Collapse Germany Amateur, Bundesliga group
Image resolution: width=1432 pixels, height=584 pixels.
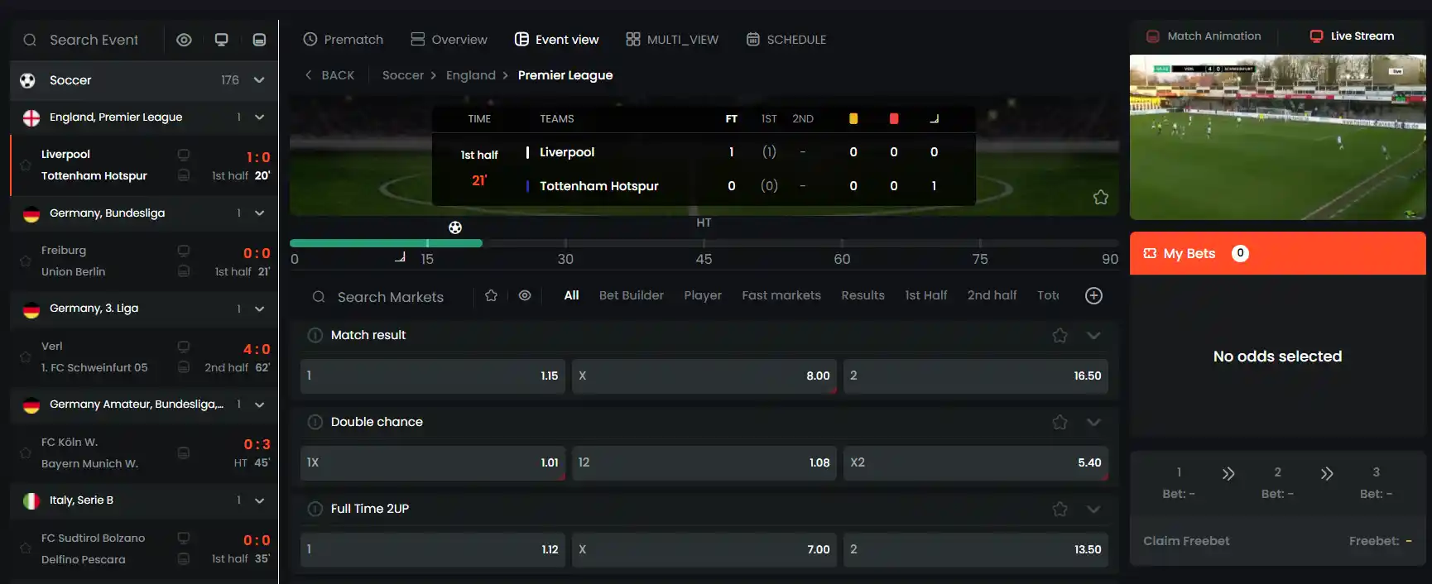click(x=259, y=404)
